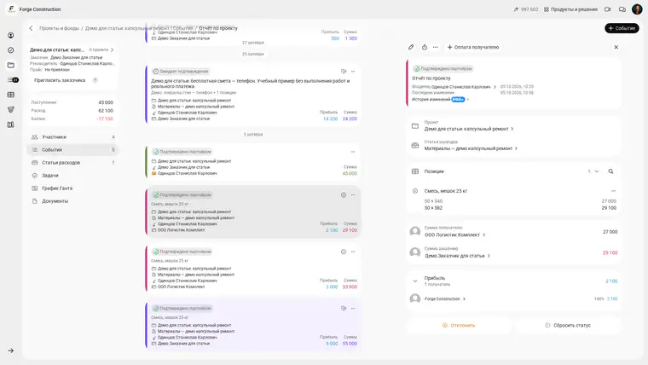Edit the event with the pencil icon
This screenshot has width=648, height=365.
(411, 47)
